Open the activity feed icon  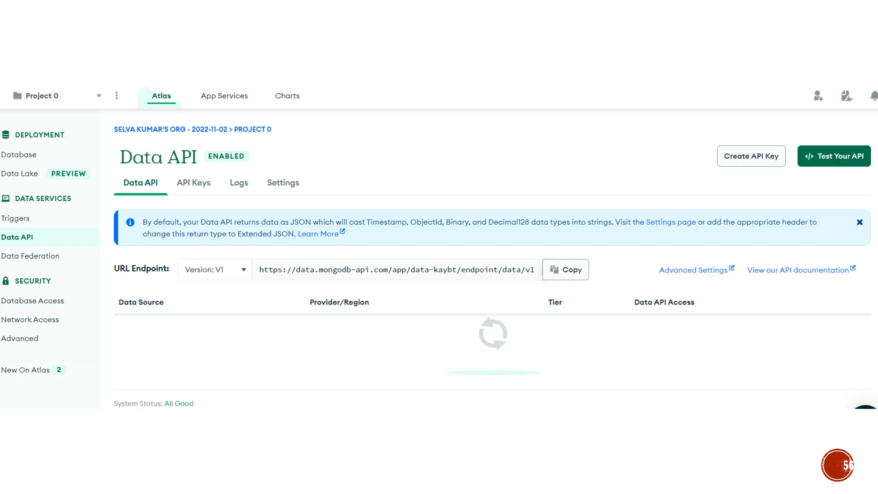coord(846,96)
